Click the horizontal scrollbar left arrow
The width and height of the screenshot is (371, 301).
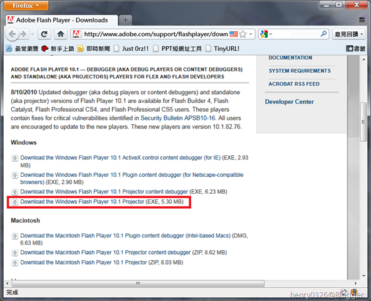8,283
